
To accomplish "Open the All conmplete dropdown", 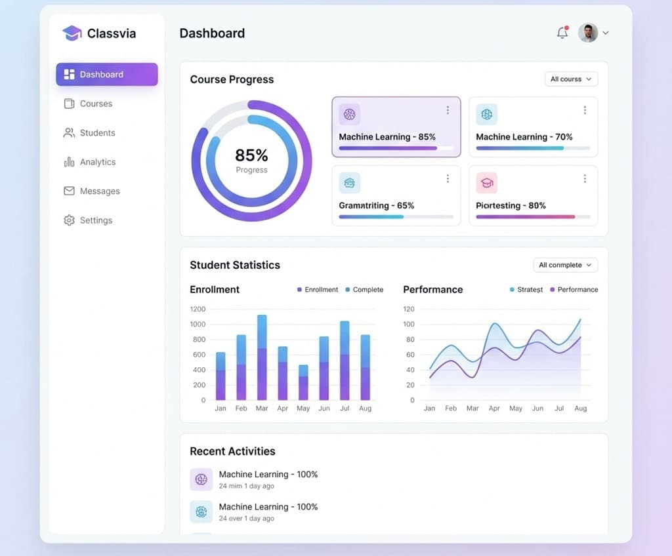I will click(565, 265).
